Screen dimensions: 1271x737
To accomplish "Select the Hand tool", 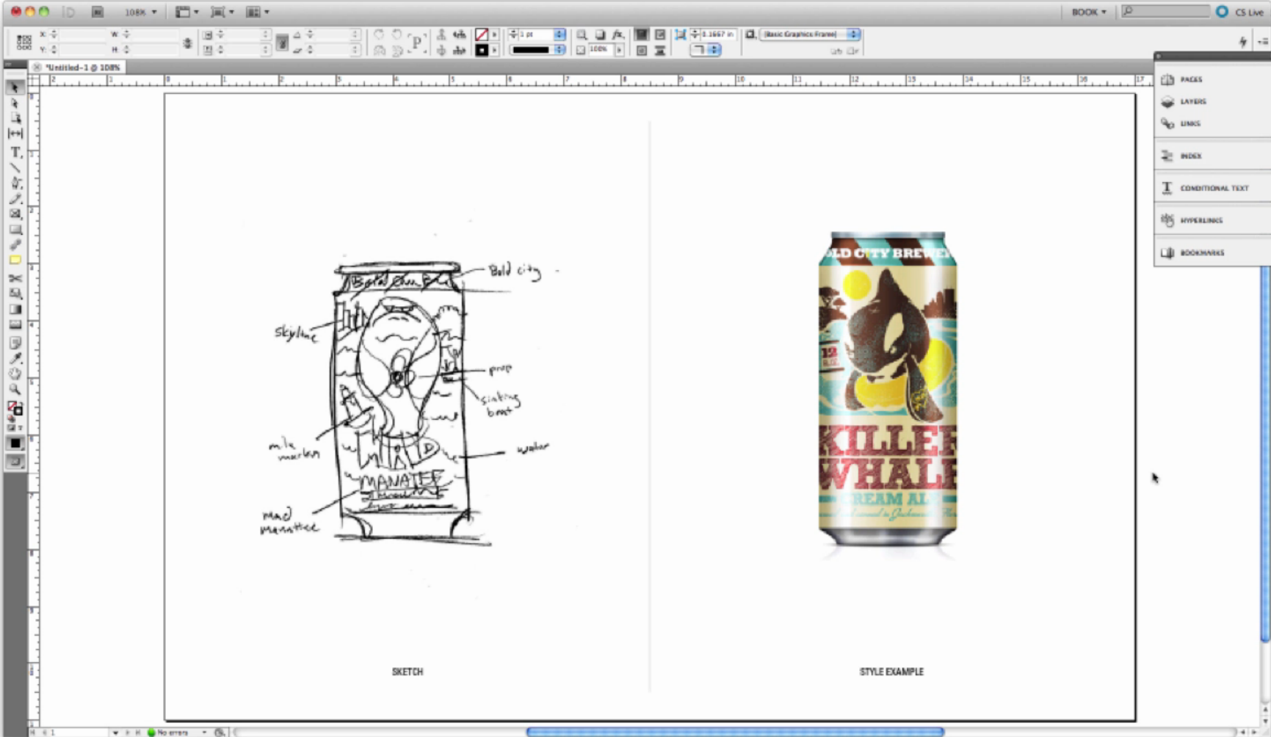I will [15, 374].
